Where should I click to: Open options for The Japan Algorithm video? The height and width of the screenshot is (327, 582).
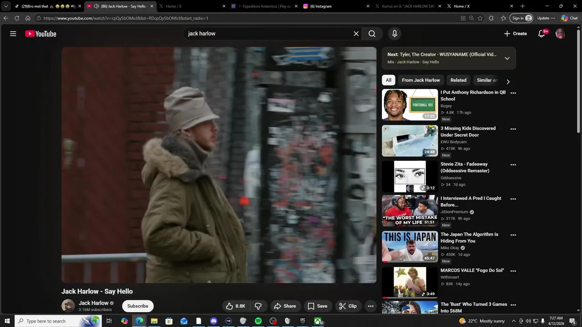[x=513, y=235]
